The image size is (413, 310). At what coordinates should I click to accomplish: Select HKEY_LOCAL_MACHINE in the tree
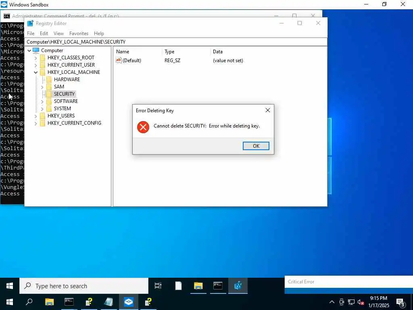click(74, 72)
